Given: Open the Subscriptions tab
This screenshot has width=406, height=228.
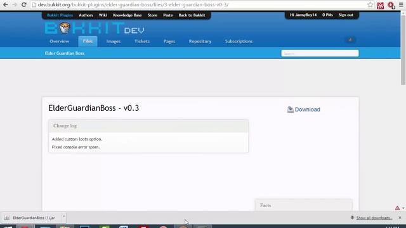Looking at the screenshot, I should coord(239,41).
